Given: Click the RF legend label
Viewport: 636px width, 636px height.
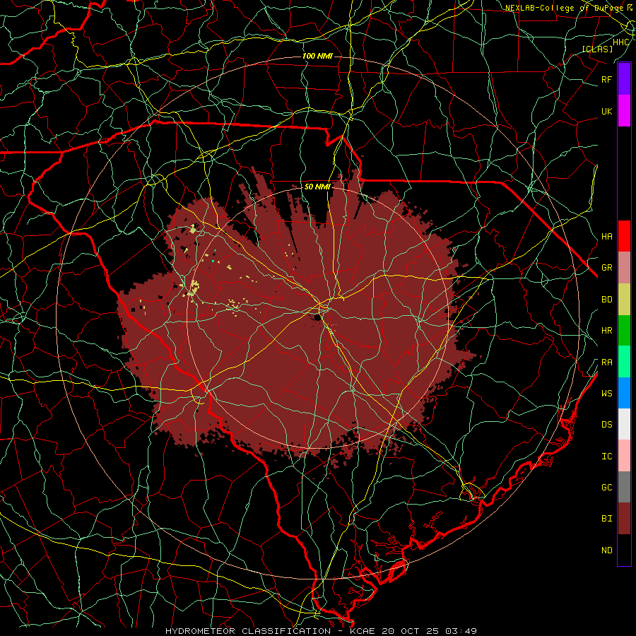Looking at the screenshot, I should coord(606,79).
